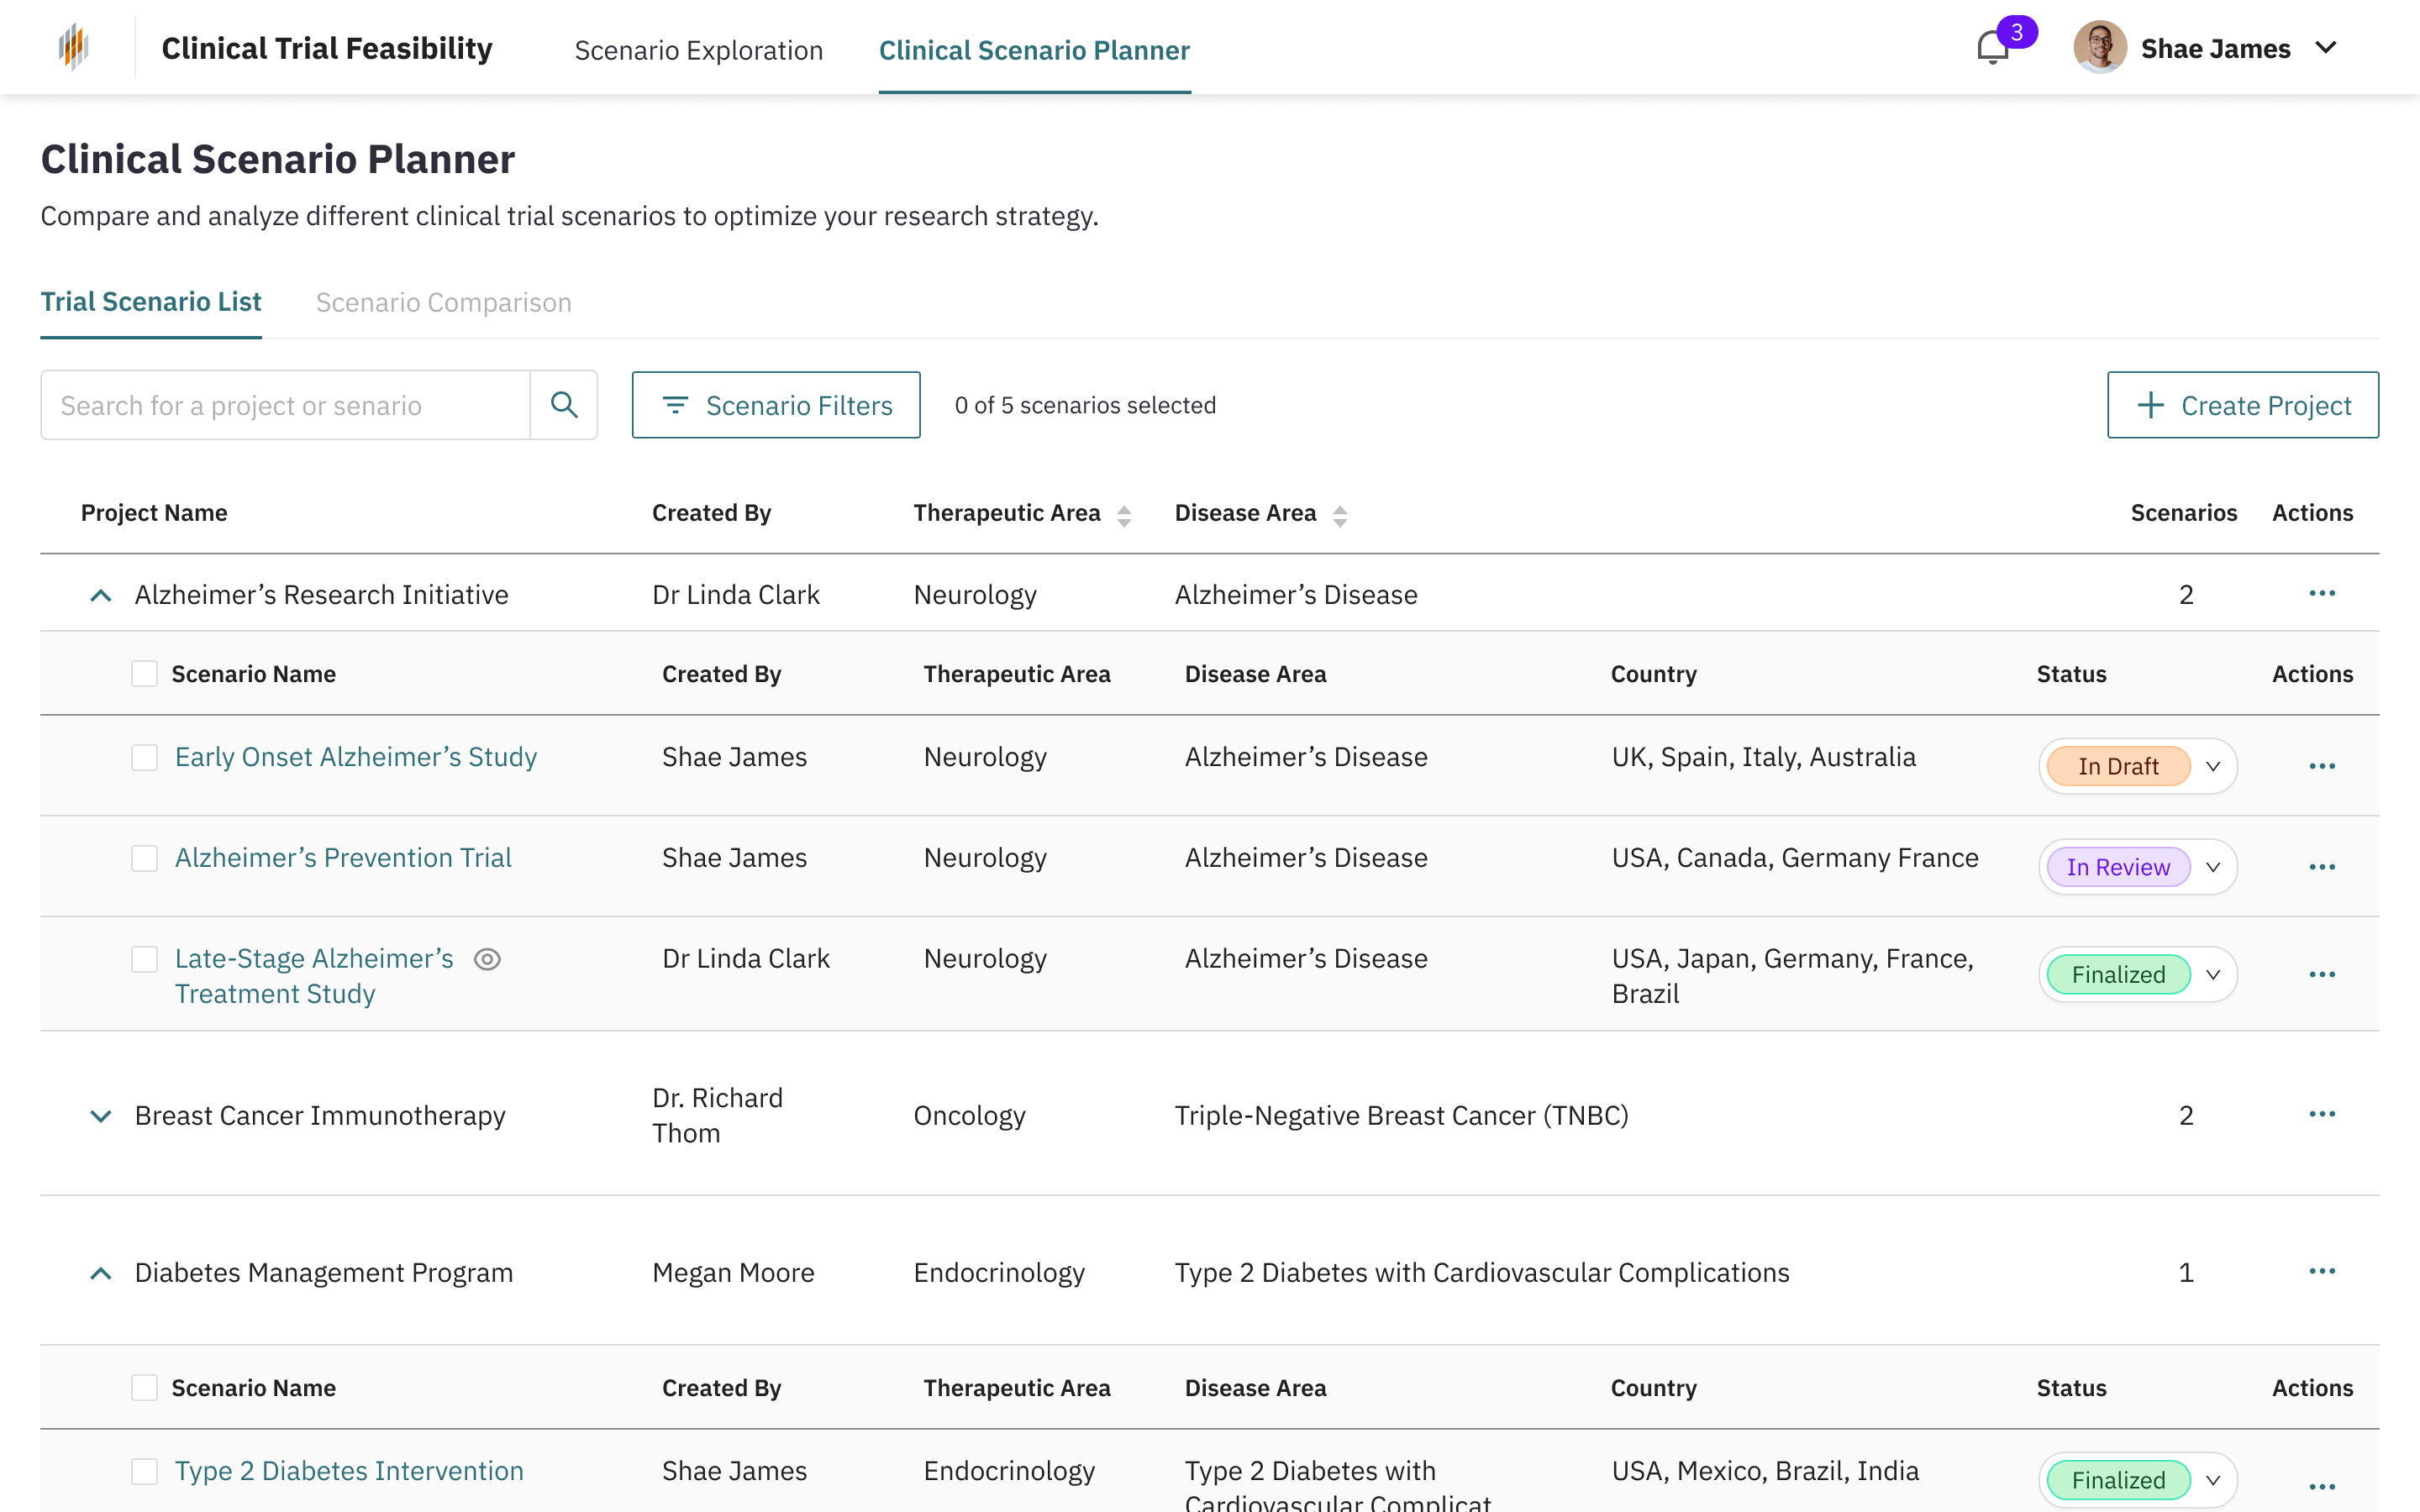Open actions menu for Alzheimer's Research Initiative
This screenshot has width=2420, height=1512.
(x=2321, y=594)
